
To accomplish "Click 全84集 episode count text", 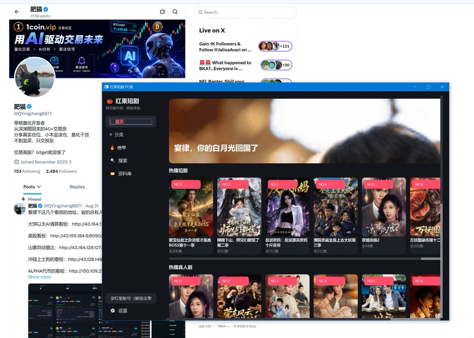I will (x=367, y=246).
